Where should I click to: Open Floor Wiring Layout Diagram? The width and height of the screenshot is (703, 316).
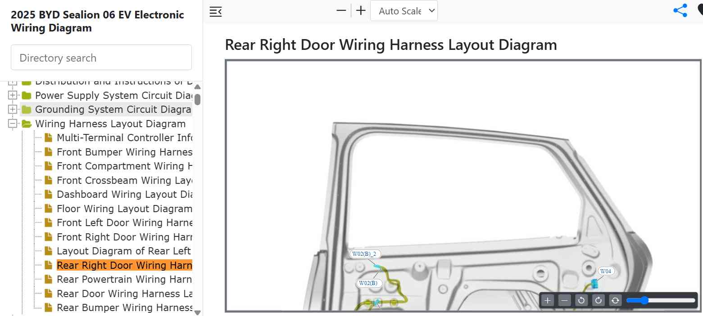[x=124, y=209]
